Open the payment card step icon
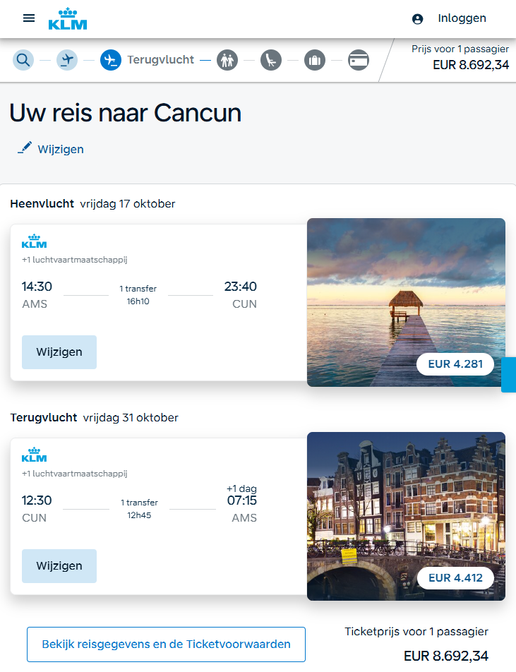 (x=359, y=60)
